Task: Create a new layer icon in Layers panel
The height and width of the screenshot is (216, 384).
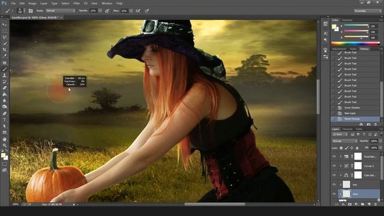Action: point(369,204)
